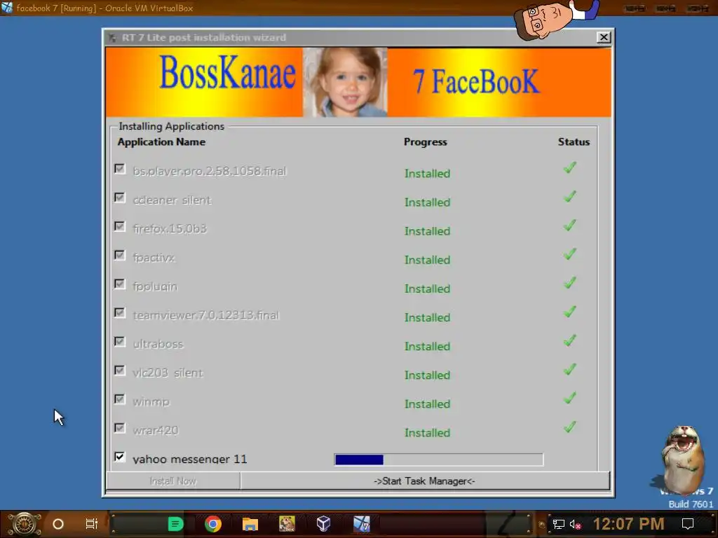Close the RT 7 Lite wizard
Image resolution: width=718 pixels, height=538 pixels.
(604, 37)
